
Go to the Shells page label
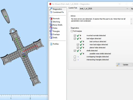coord(55,37)
